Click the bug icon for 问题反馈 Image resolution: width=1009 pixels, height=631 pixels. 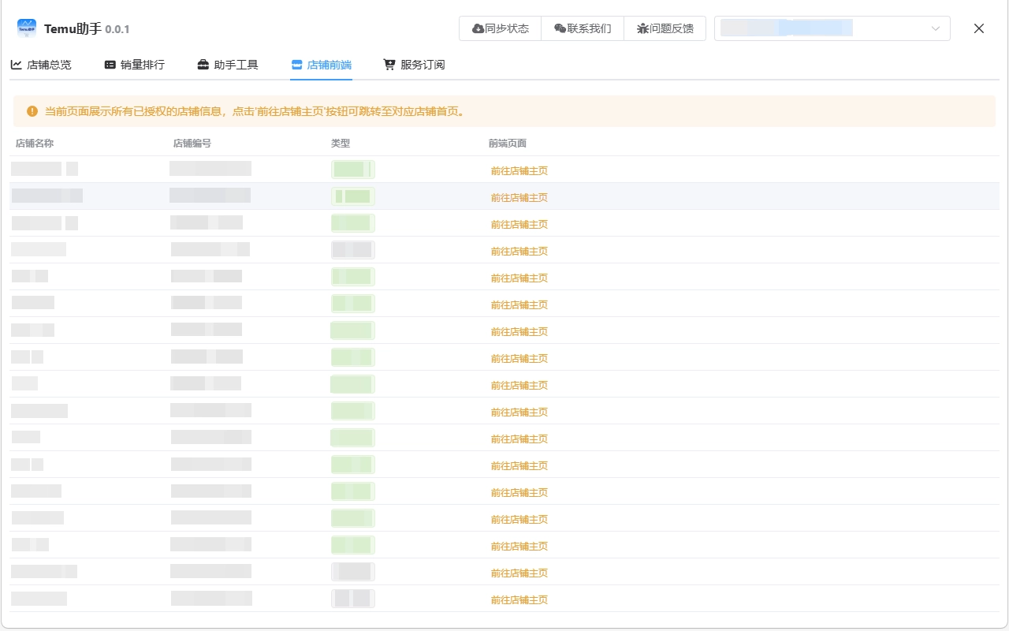[x=642, y=28]
